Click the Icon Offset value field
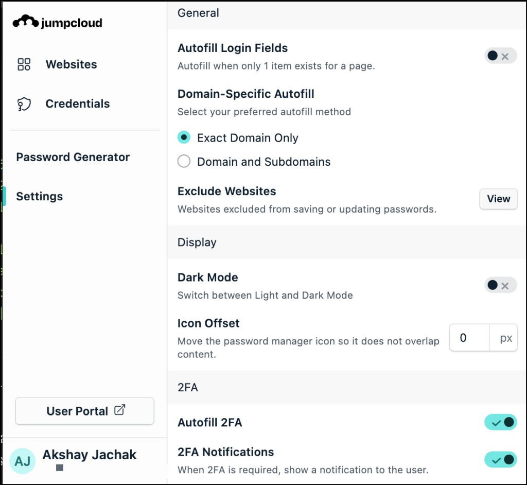Viewport: 527px width, 485px height. pos(469,338)
